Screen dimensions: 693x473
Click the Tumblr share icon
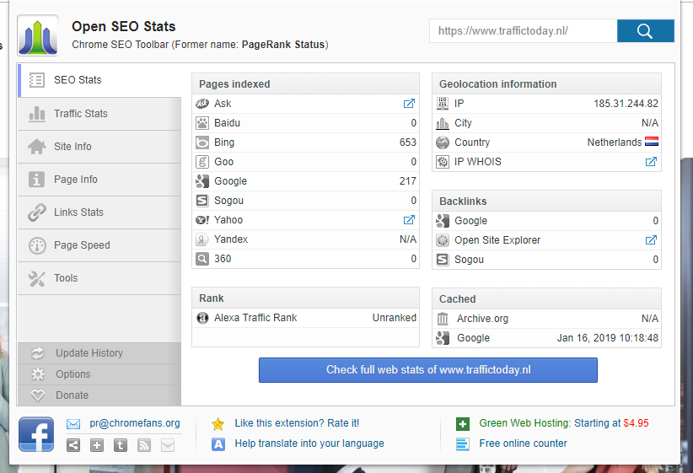(x=121, y=445)
